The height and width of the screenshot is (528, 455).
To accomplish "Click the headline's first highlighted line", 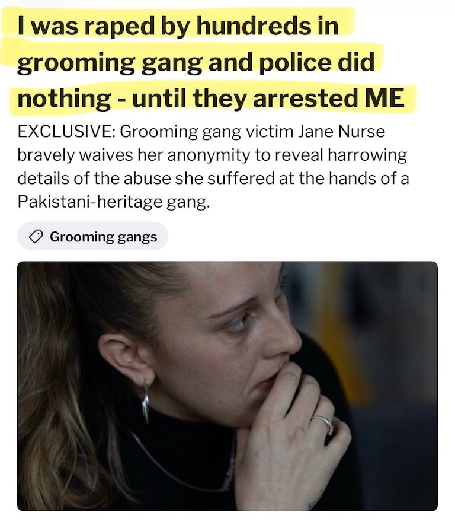I will [178, 26].
